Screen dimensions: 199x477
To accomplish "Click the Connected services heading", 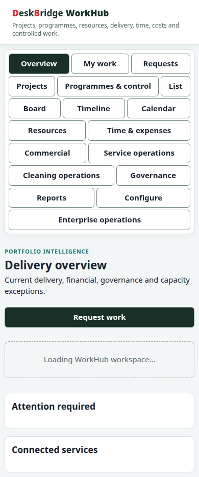I will coord(55,450).
